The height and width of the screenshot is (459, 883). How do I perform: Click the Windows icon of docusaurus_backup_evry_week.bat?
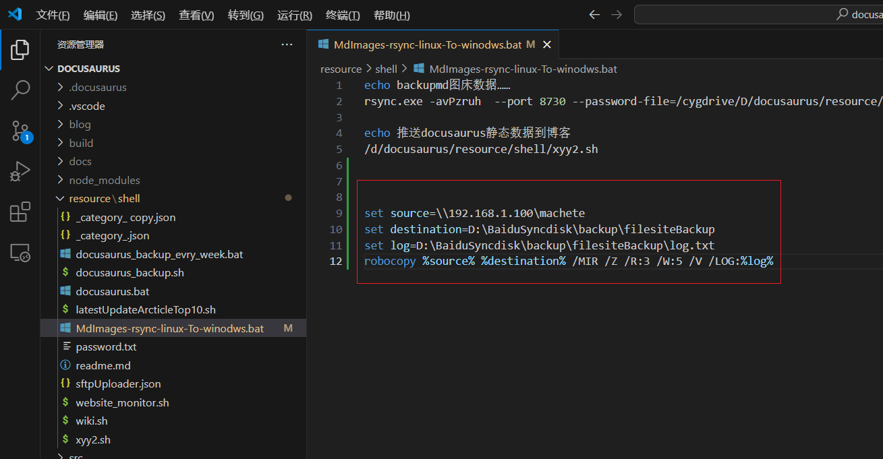point(65,254)
